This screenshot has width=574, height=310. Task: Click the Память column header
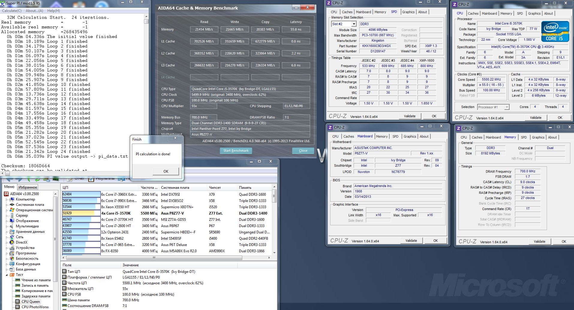254,188
